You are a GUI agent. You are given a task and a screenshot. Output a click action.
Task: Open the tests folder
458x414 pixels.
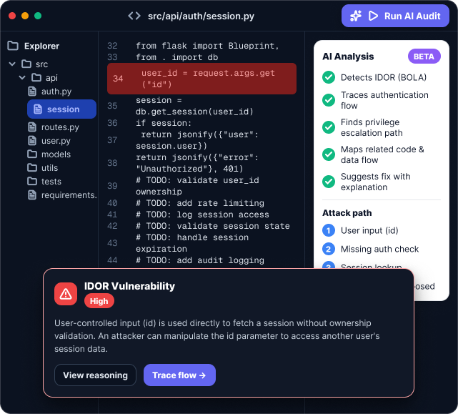click(x=44, y=182)
